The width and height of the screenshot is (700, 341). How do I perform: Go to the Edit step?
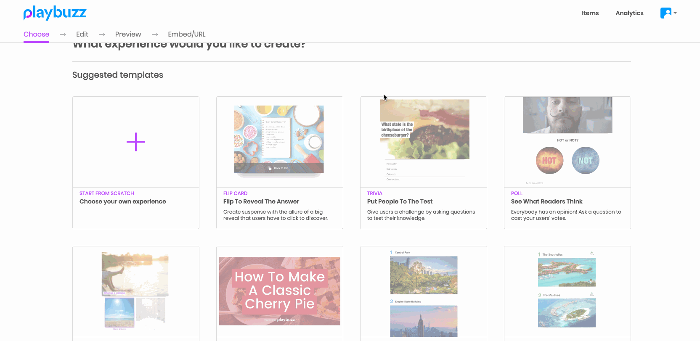point(82,34)
